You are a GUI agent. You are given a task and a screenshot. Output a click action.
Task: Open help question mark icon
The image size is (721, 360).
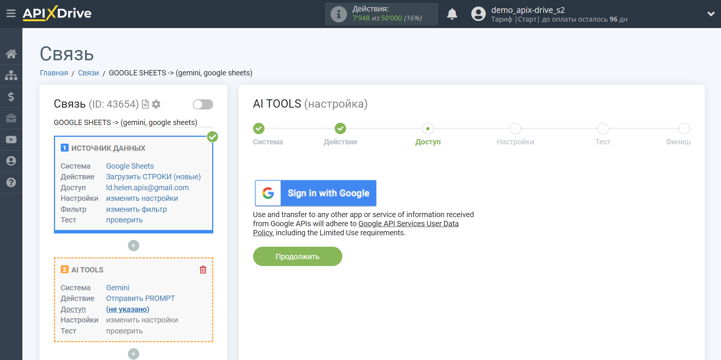pyautogui.click(x=11, y=182)
